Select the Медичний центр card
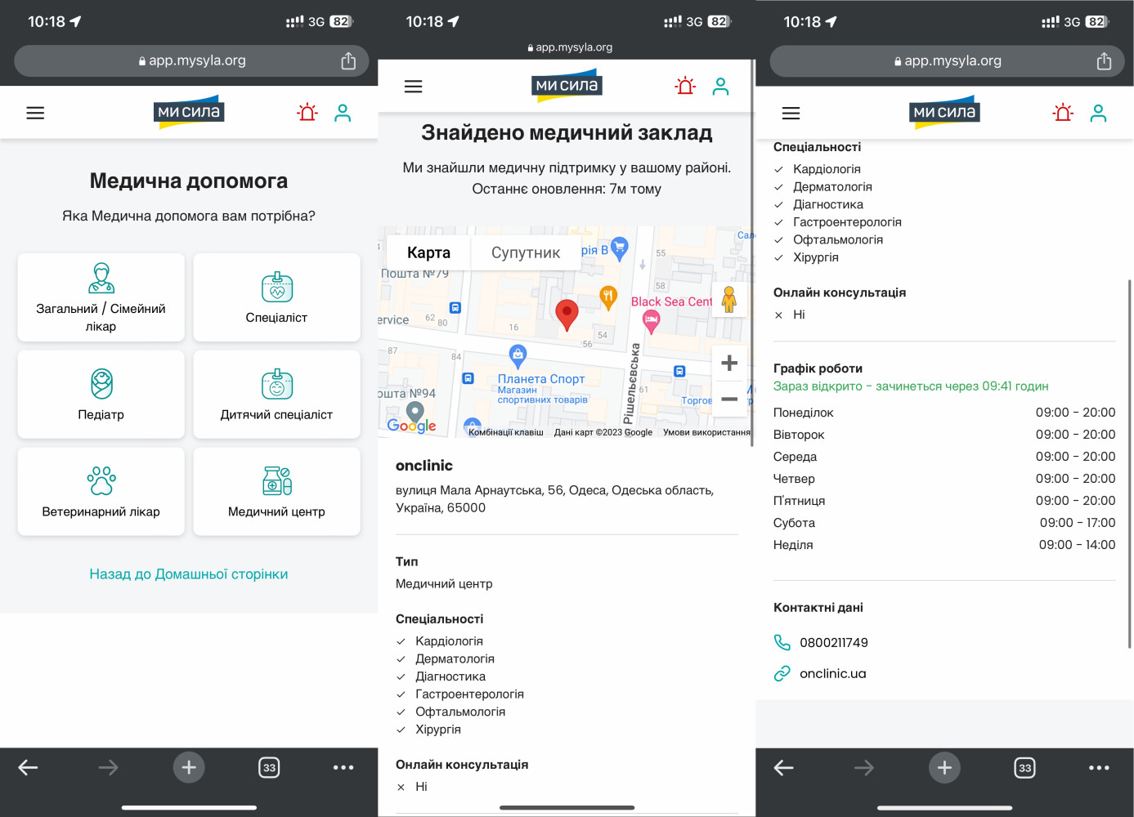 [x=277, y=492]
